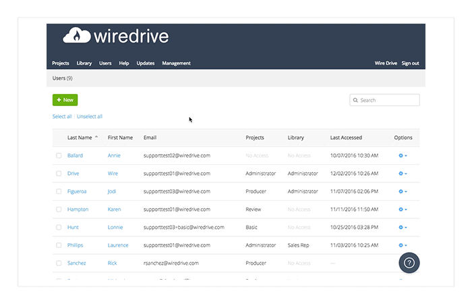Click Unselect all link

pyautogui.click(x=90, y=116)
